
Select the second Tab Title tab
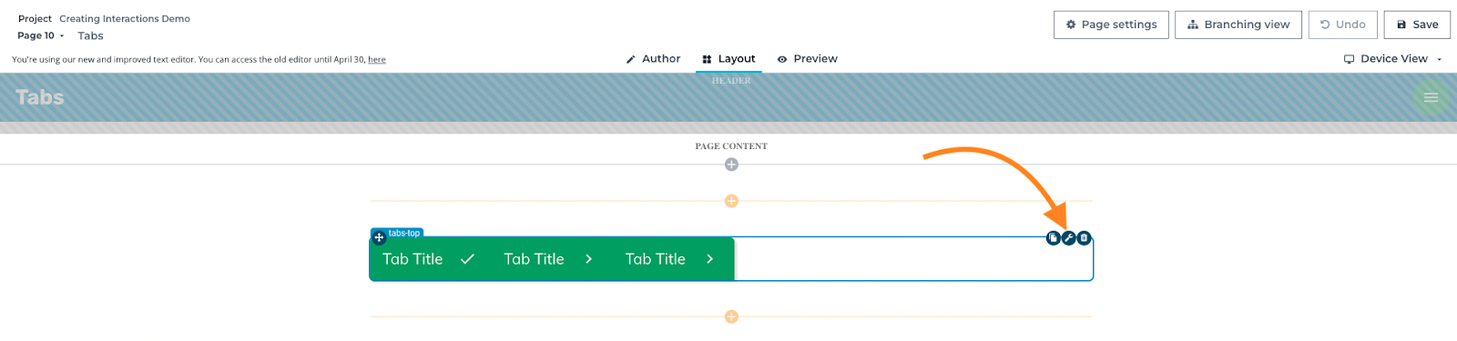point(549,259)
